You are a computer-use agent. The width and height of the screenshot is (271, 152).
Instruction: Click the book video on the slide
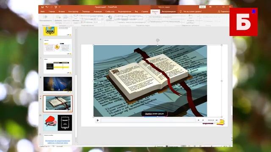[150, 81]
